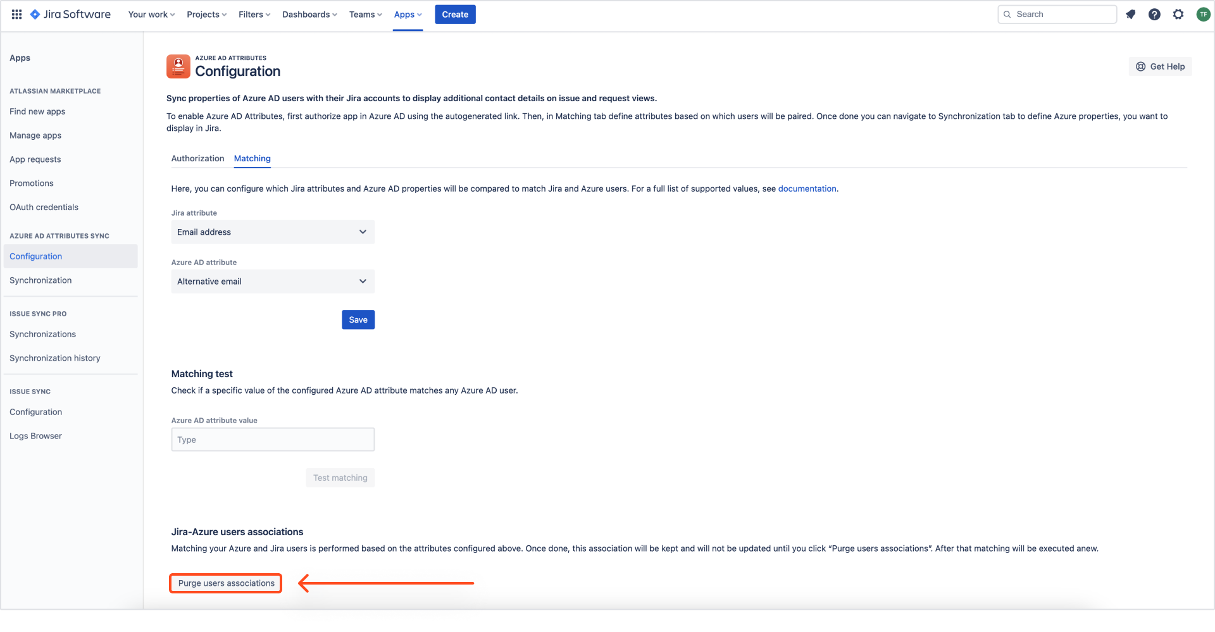Image resolution: width=1215 pixels, height=632 pixels.
Task: Switch to the Matching tab
Action: 252,158
